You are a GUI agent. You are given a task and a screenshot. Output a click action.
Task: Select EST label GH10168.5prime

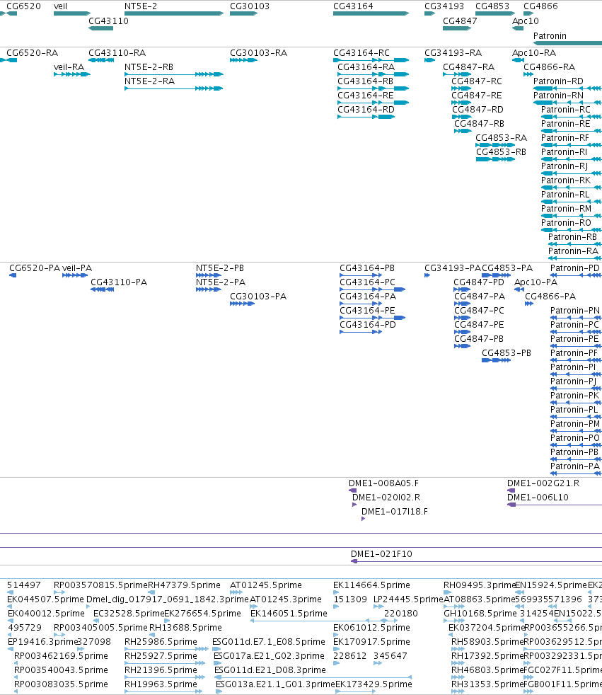coord(480,614)
